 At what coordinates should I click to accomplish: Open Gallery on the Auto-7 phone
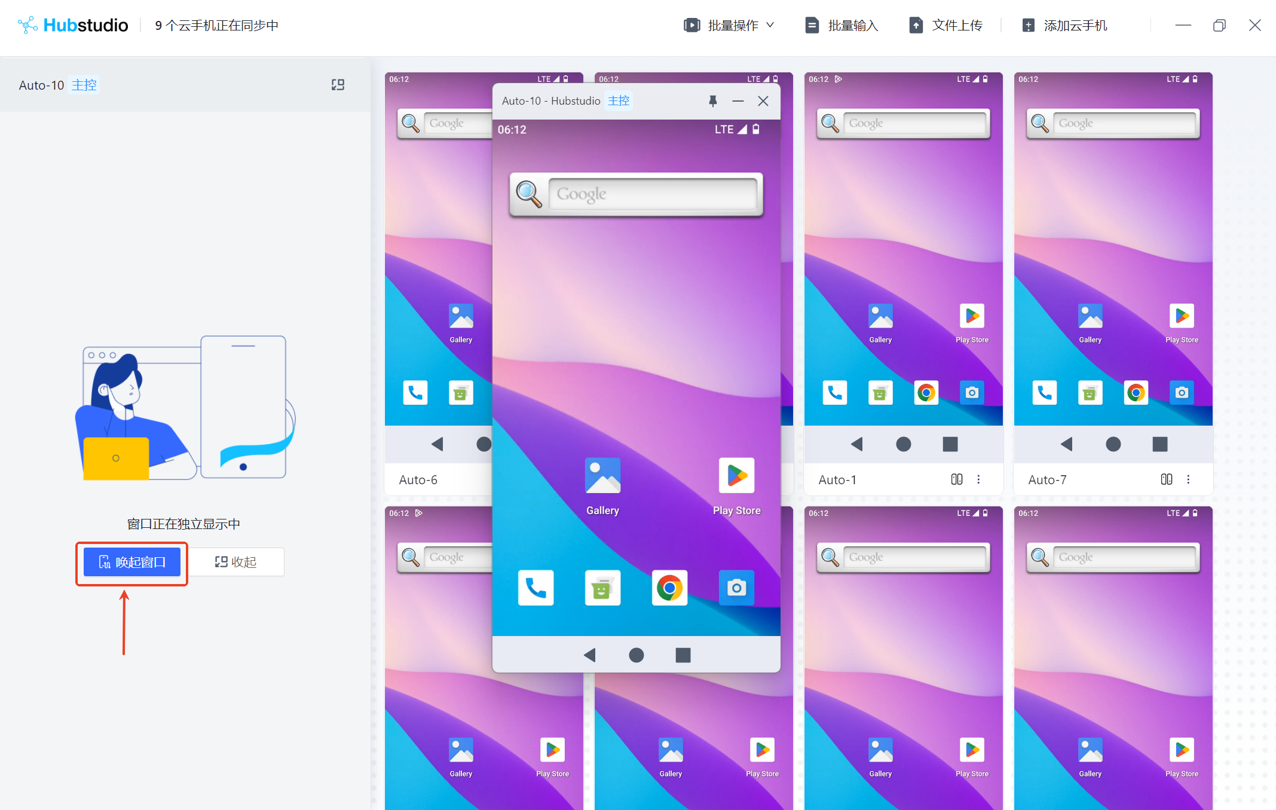[x=1090, y=323]
